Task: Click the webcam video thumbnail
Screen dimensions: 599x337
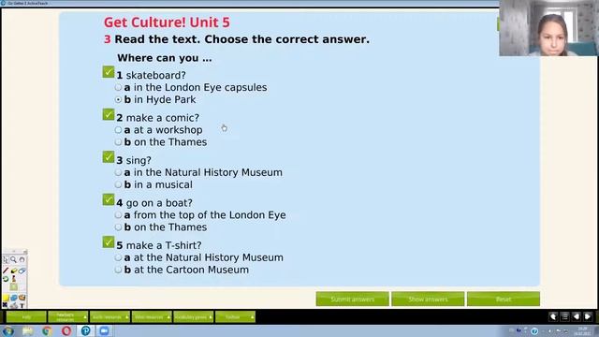Action: coord(548,28)
